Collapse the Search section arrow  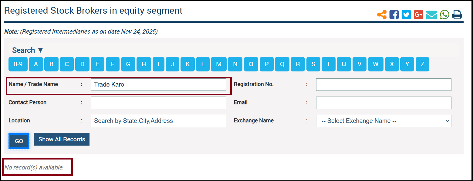click(41, 50)
